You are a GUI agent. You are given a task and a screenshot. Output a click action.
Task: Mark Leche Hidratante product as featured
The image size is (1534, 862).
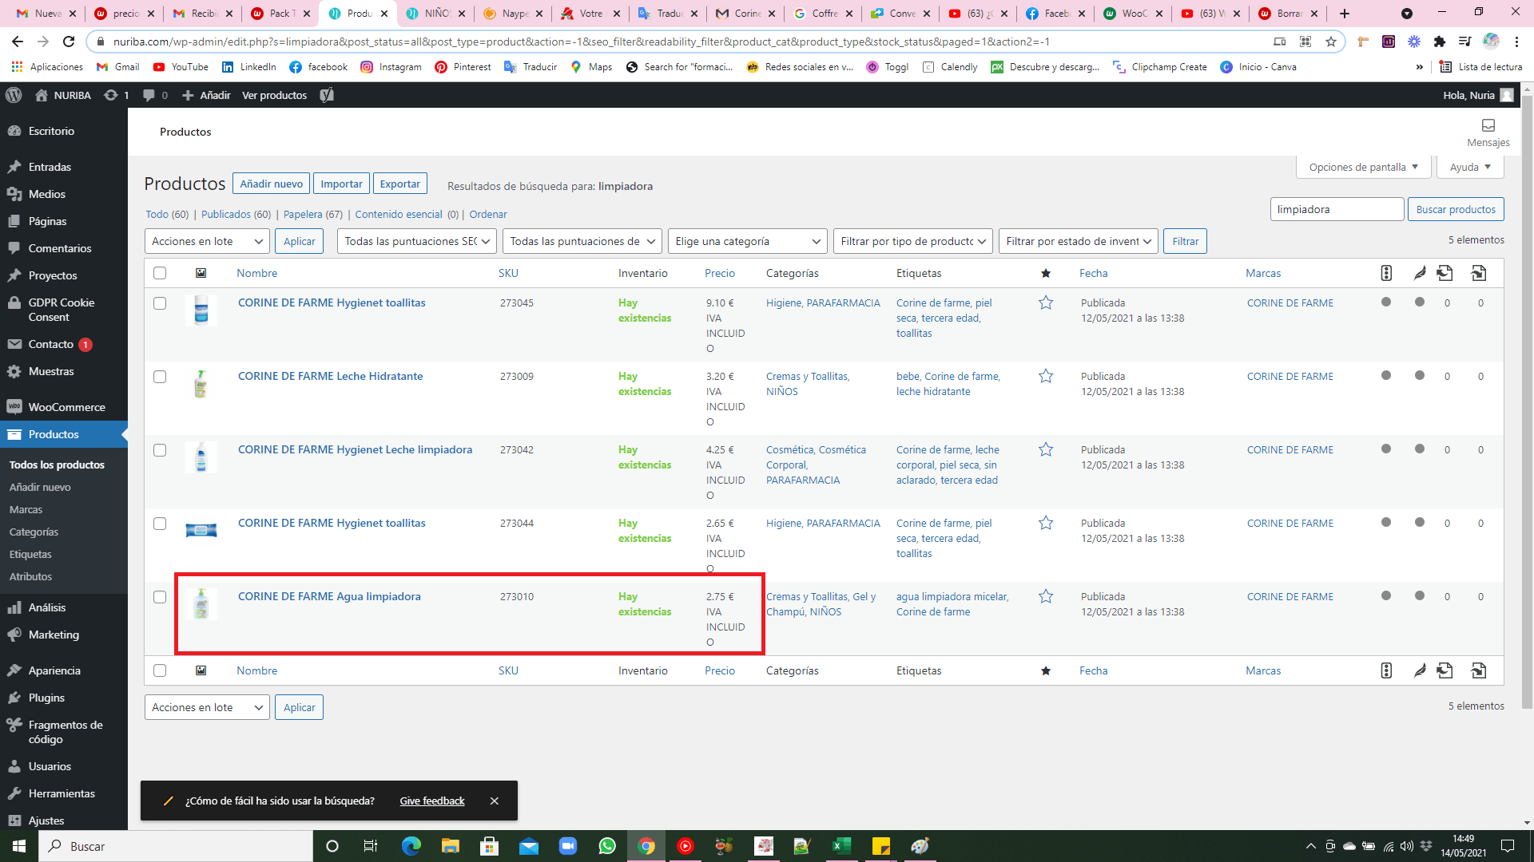tap(1046, 377)
